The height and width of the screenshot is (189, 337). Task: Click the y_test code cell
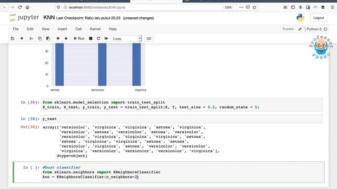182,119
